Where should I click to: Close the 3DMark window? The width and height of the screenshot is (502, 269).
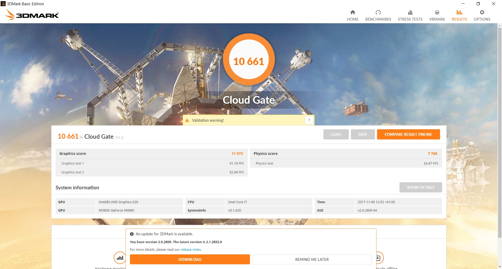coord(494,4)
